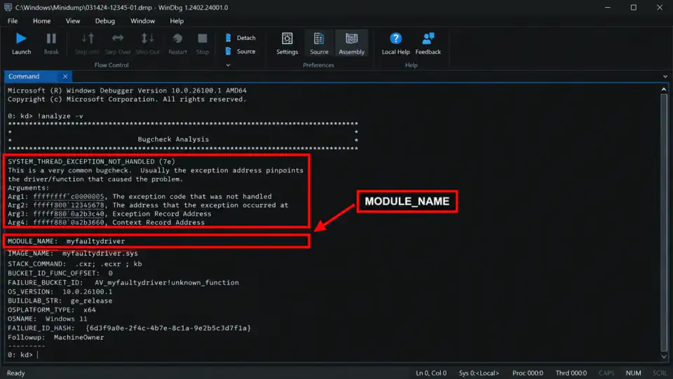The image size is (673, 379).
Task: Open the Settings gear icon
Action: point(287,39)
